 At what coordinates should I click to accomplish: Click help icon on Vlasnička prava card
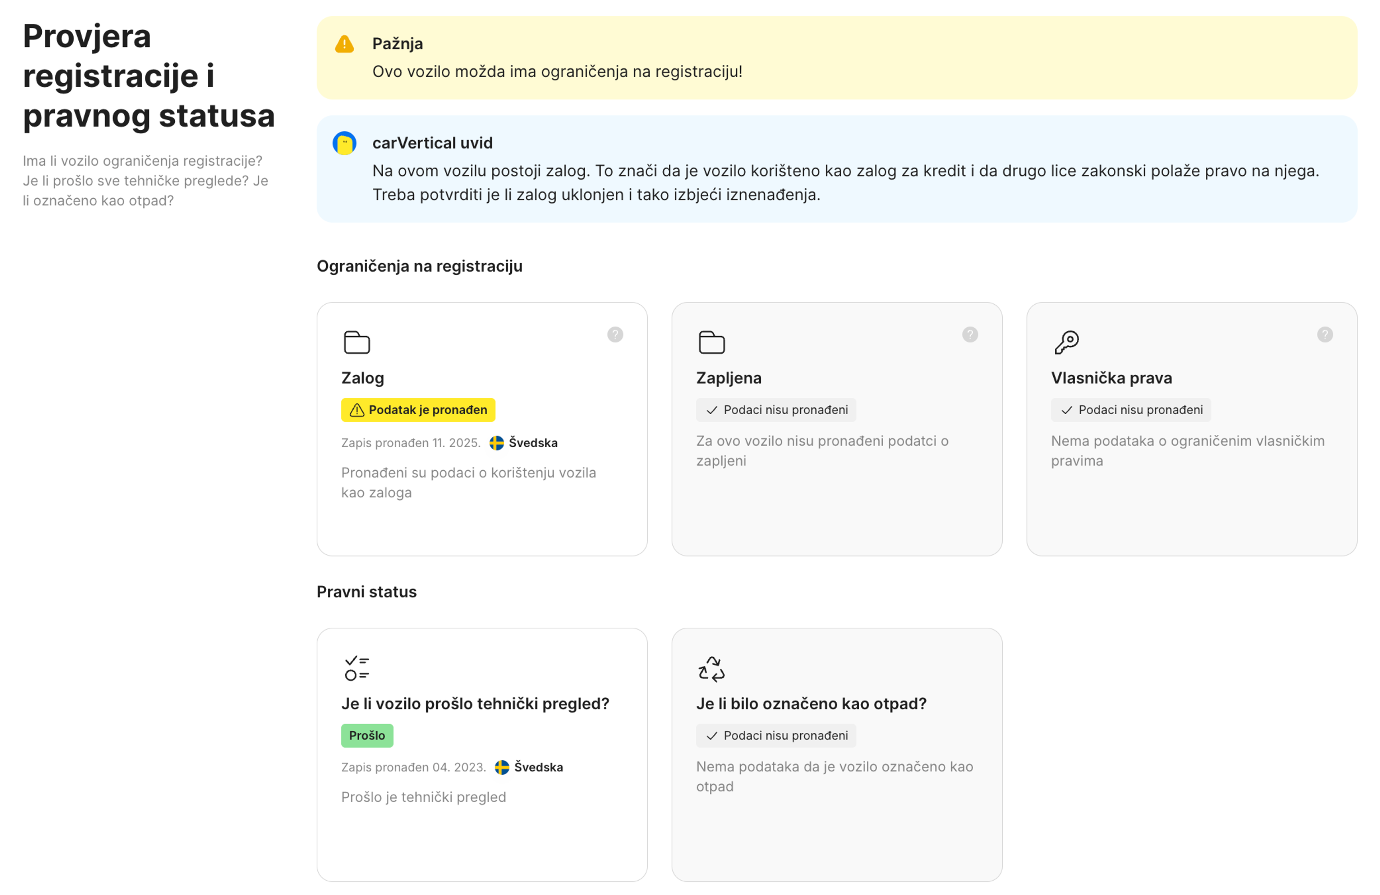1325,335
